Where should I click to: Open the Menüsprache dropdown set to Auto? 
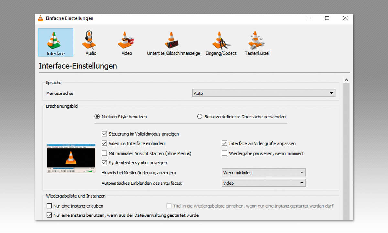point(264,93)
